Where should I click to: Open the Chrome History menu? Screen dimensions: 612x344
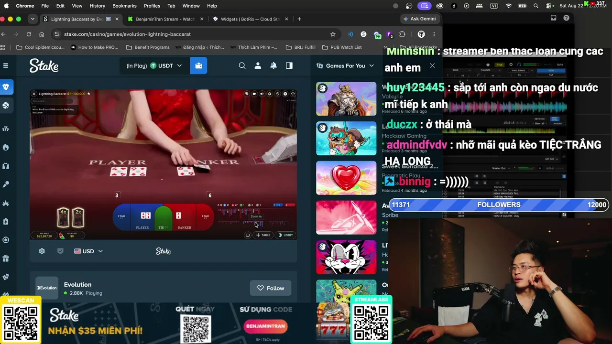click(97, 6)
